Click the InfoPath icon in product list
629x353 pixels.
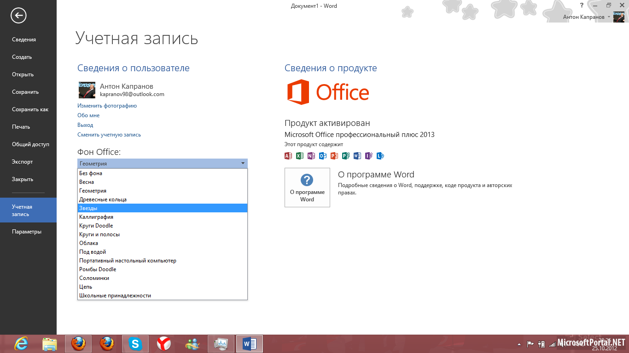369,156
